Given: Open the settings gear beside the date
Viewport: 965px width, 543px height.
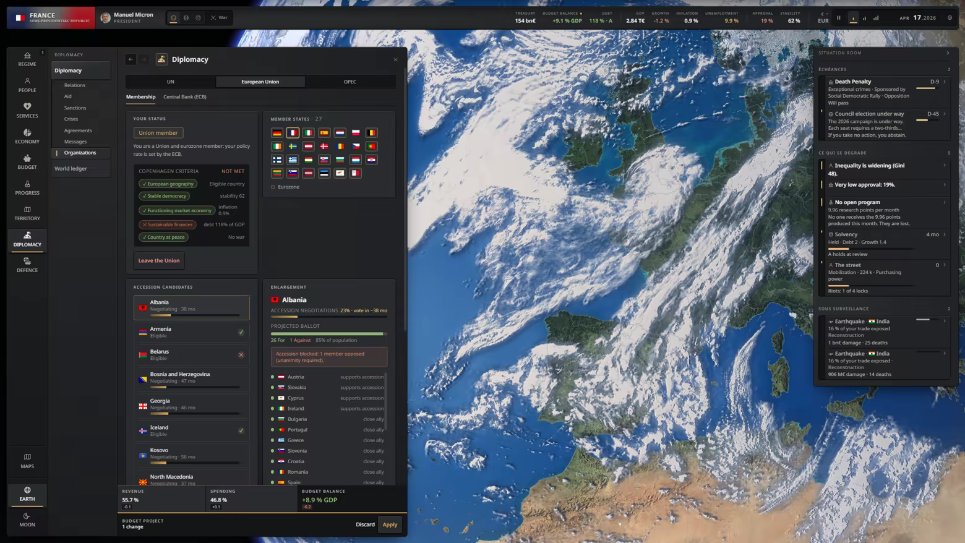Looking at the screenshot, I should pyautogui.click(x=950, y=18).
